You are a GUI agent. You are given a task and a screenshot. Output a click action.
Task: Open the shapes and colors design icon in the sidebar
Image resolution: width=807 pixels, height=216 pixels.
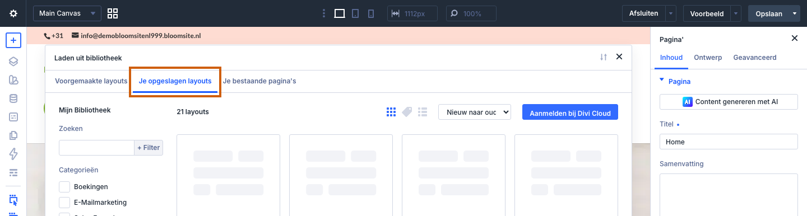click(13, 79)
